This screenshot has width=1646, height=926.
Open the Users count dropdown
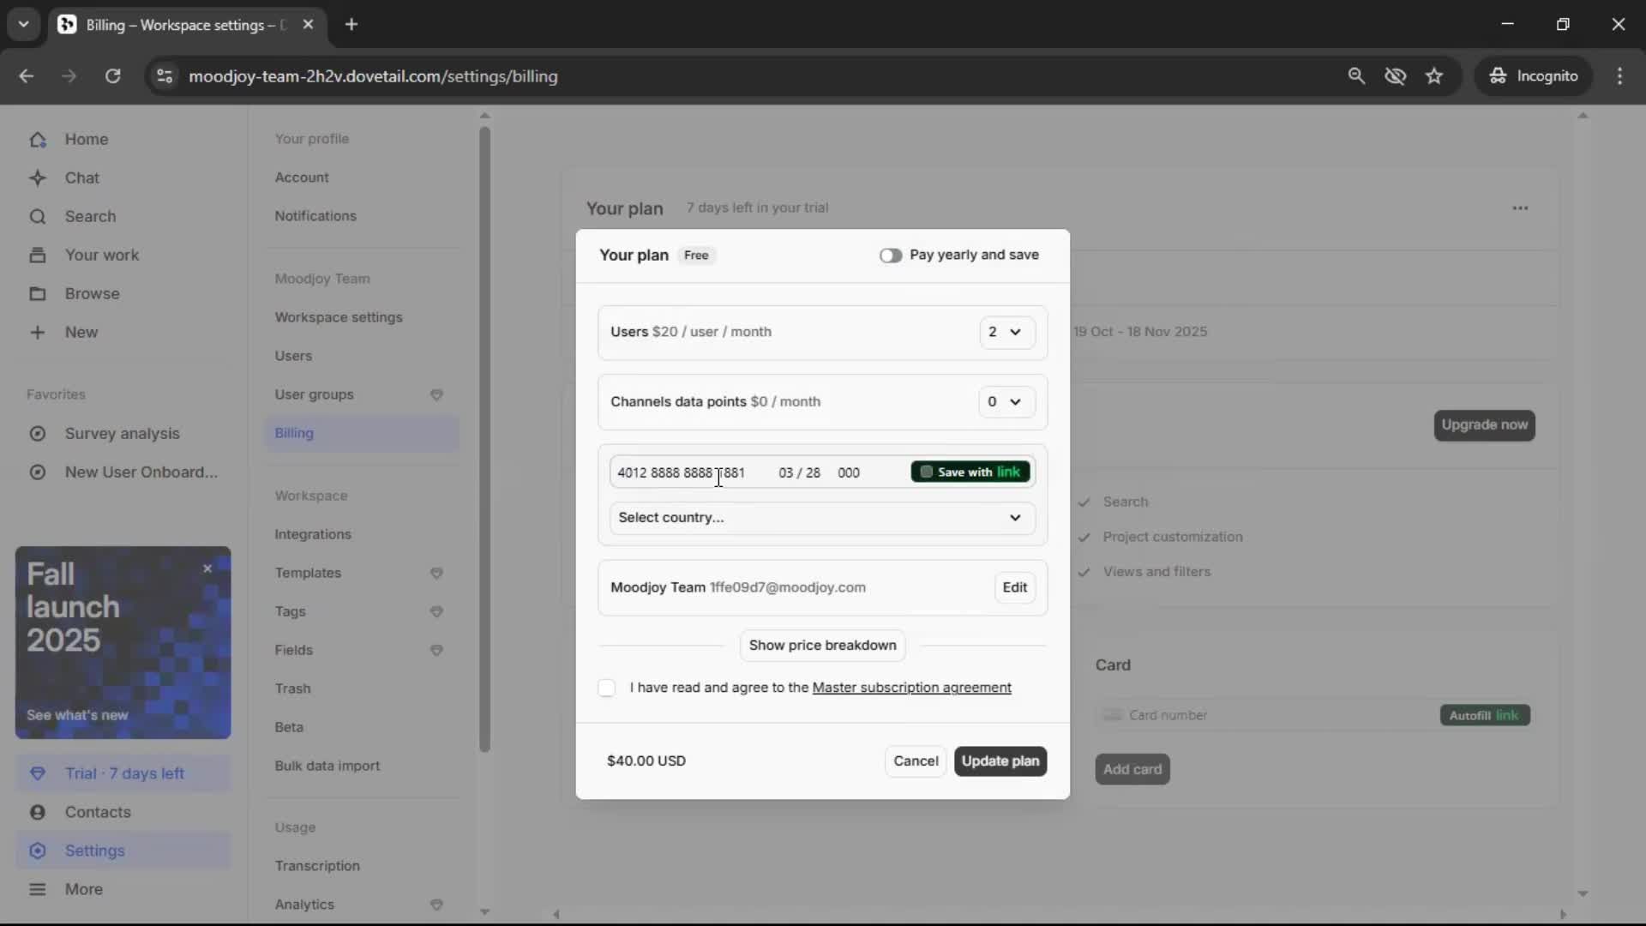tap(1006, 333)
